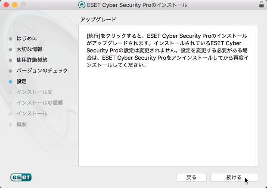The image size is (267, 188).
Task: Close the installer with red button
Action: (6, 5)
